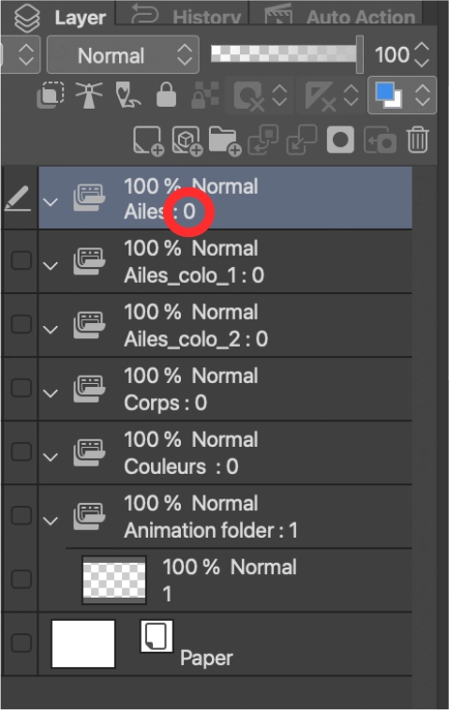Open the Normal blending mode dropdown
This screenshot has height=710, width=449.
tap(123, 55)
